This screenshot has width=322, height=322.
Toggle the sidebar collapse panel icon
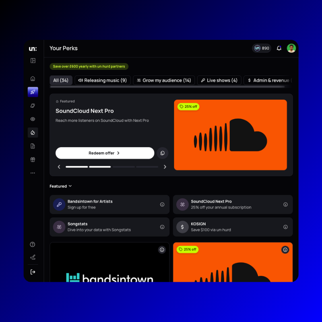tap(33, 61)
